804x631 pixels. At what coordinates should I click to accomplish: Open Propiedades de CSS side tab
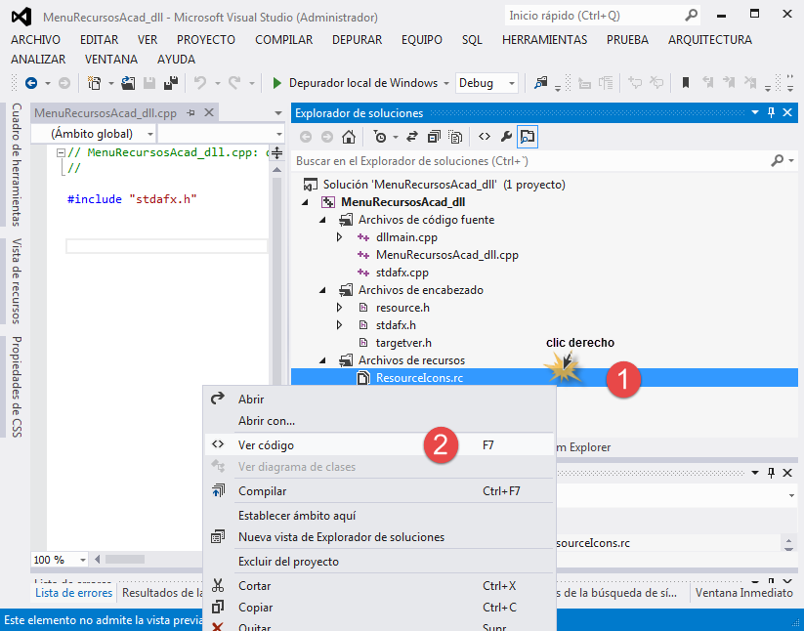tap(17, 387)
